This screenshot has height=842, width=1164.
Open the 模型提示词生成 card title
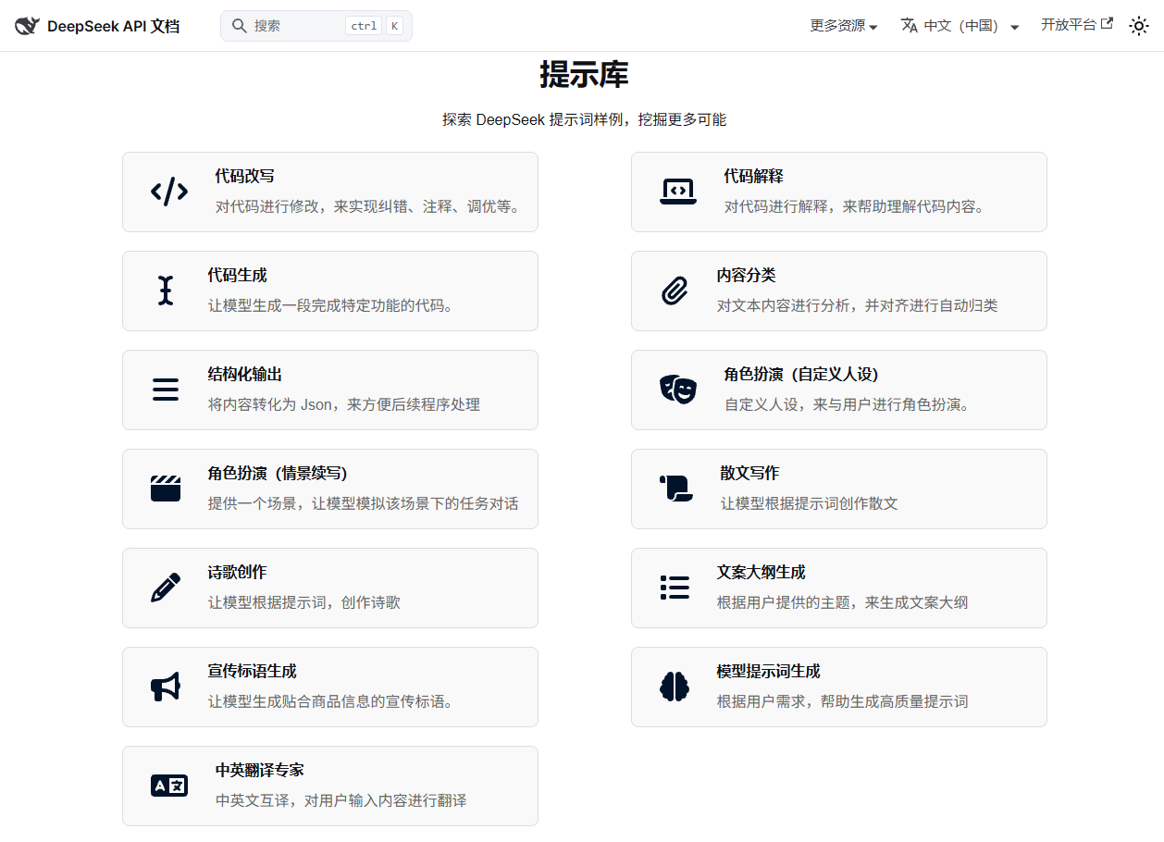pos(768,672)
